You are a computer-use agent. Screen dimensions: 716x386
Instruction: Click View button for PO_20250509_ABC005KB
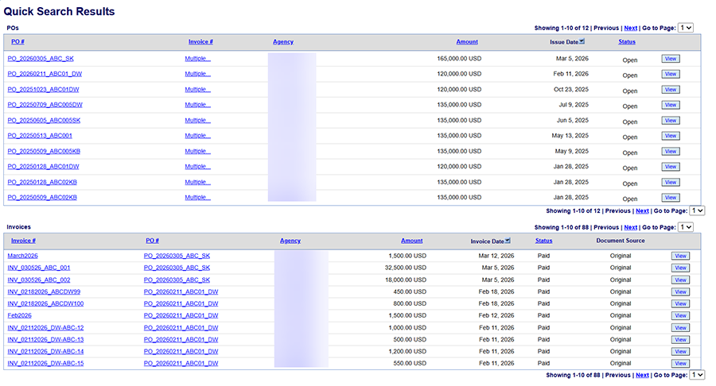pyautogui.click(x=671, y=151)
